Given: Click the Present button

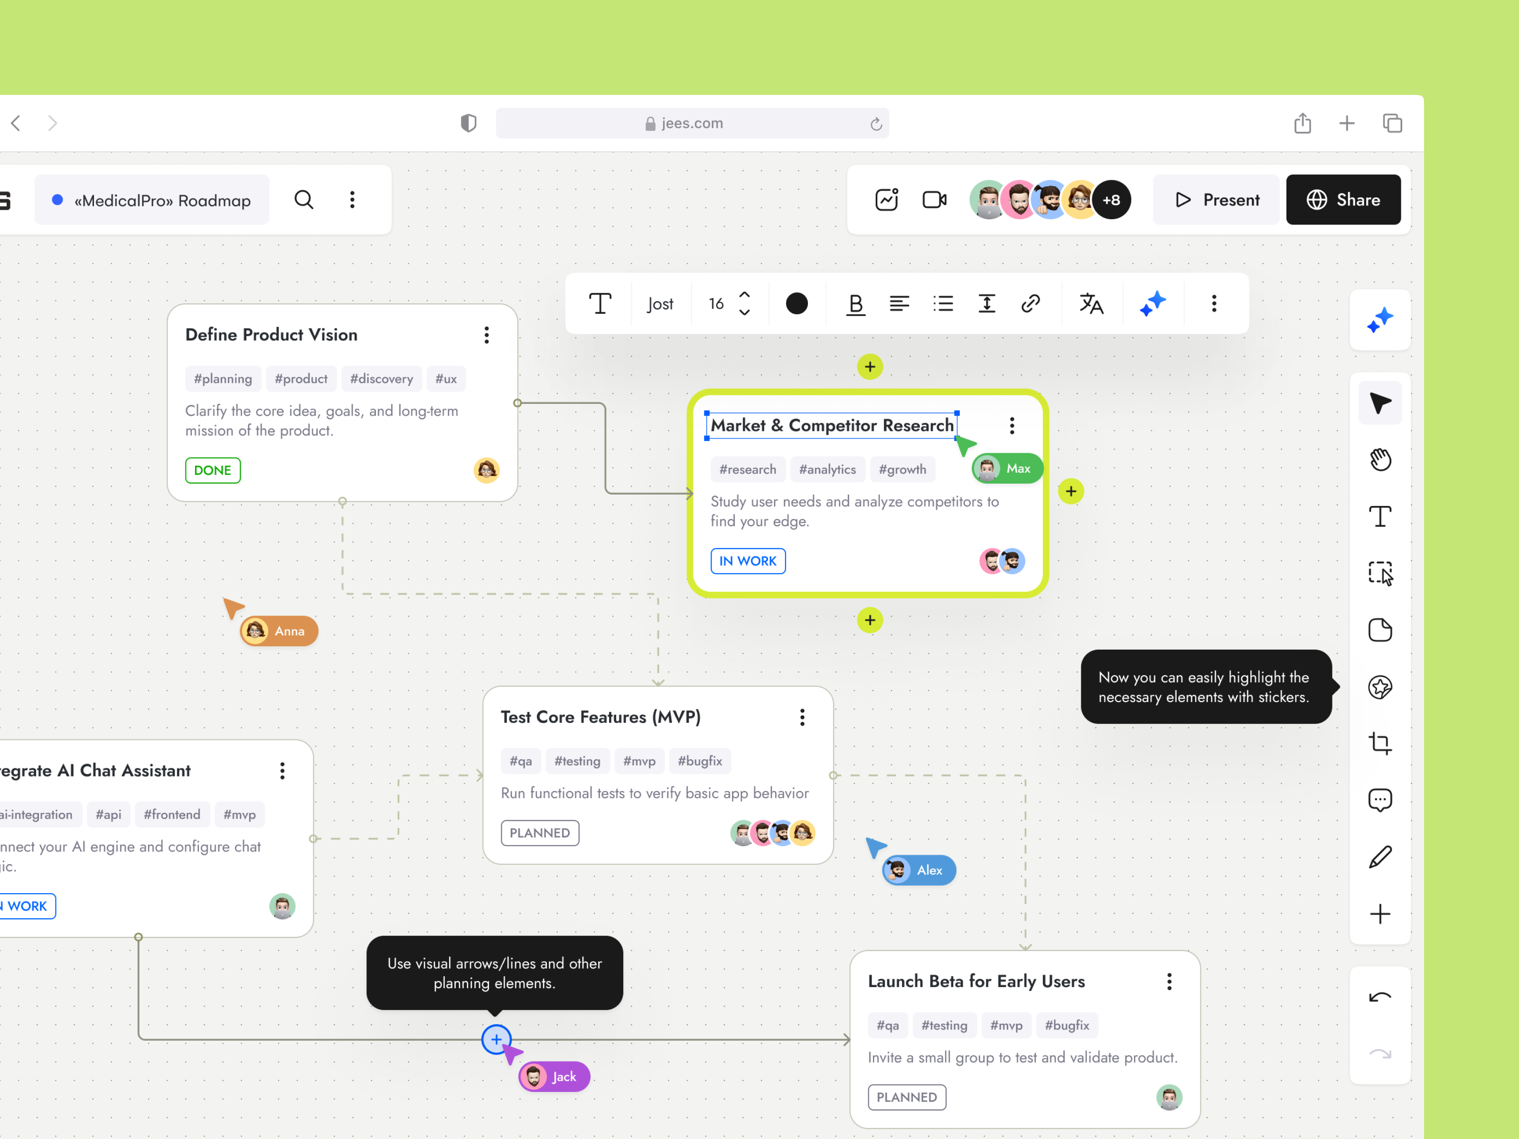Looking at the screenshot, I should click(1216, 200).
